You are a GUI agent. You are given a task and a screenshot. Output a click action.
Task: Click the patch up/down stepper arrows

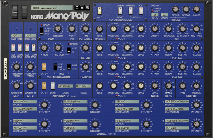point(77,8)
